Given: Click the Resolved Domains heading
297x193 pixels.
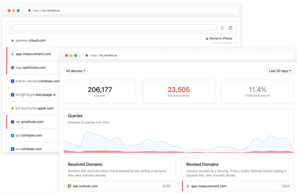Looking at the screenshot, I should (85, 164).
